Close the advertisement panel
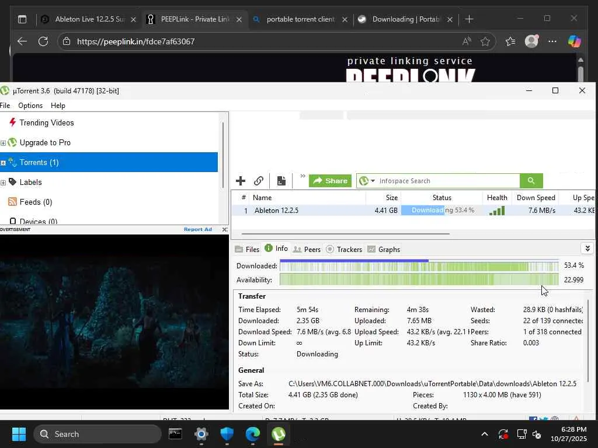 (x=225, y=229)
